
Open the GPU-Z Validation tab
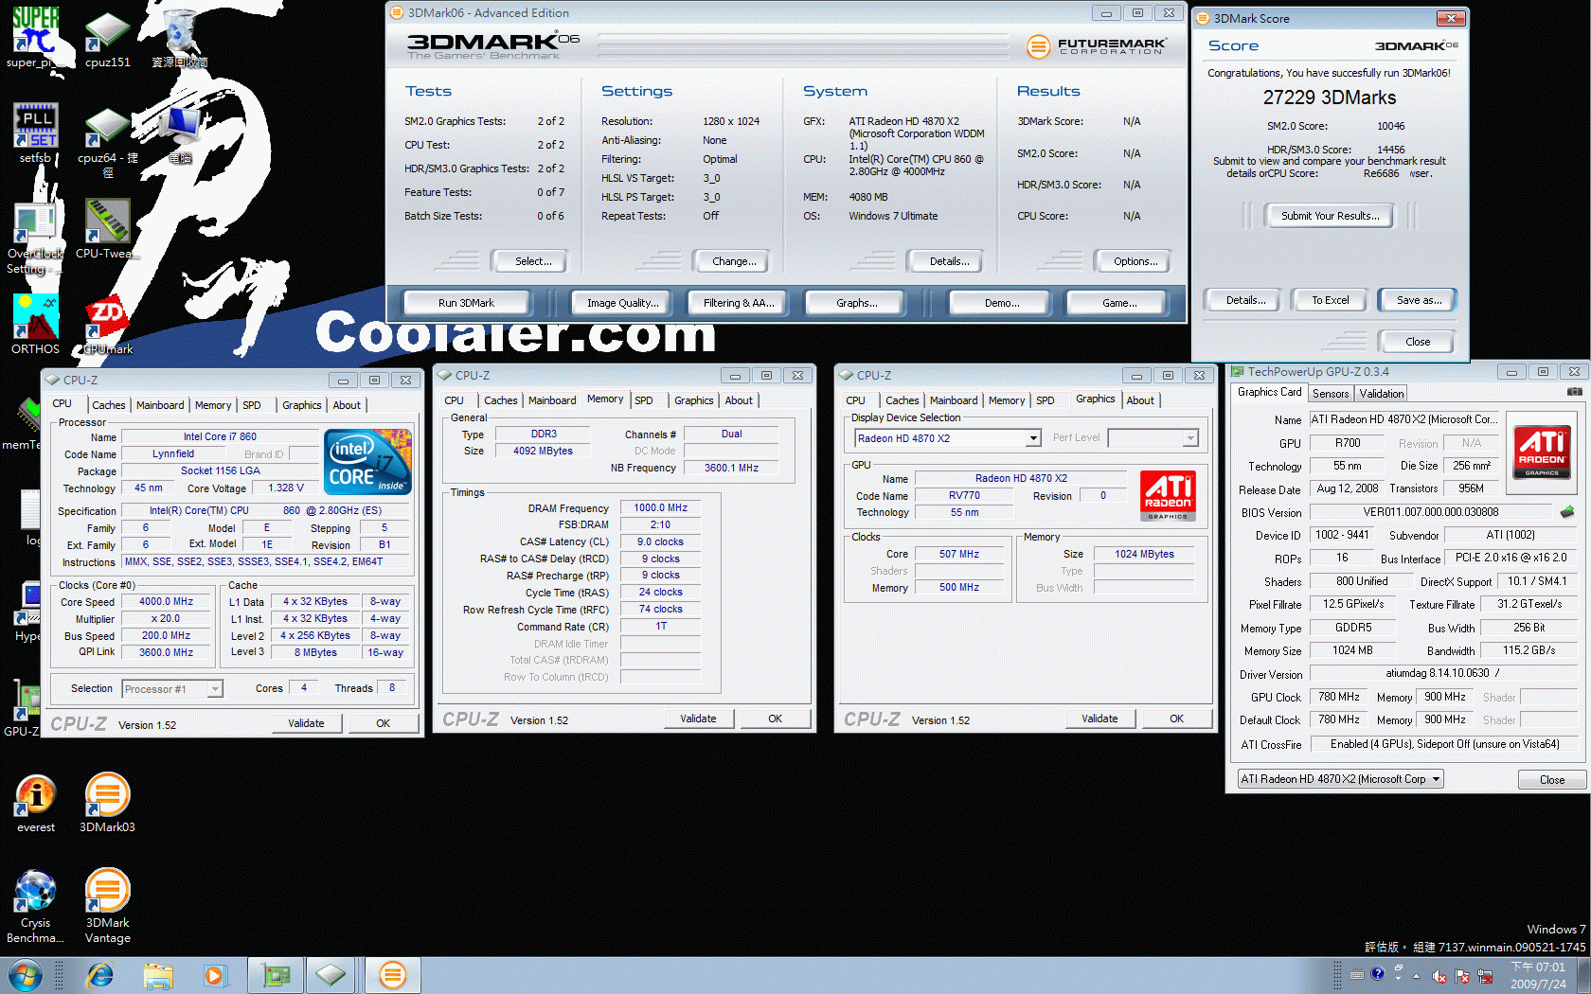[x=1382, y=394]
